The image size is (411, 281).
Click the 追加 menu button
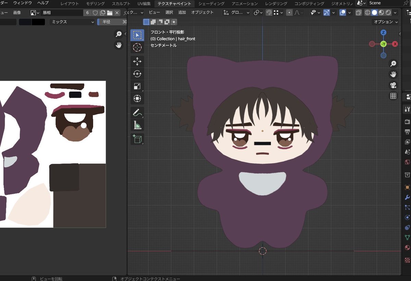point(182,12)
